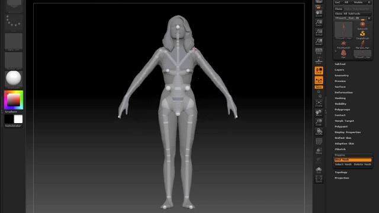This screenshot has height=213, width=379.
Task: Pick the red figure tool beside PolyMesh3D
Action: (362, 44)
